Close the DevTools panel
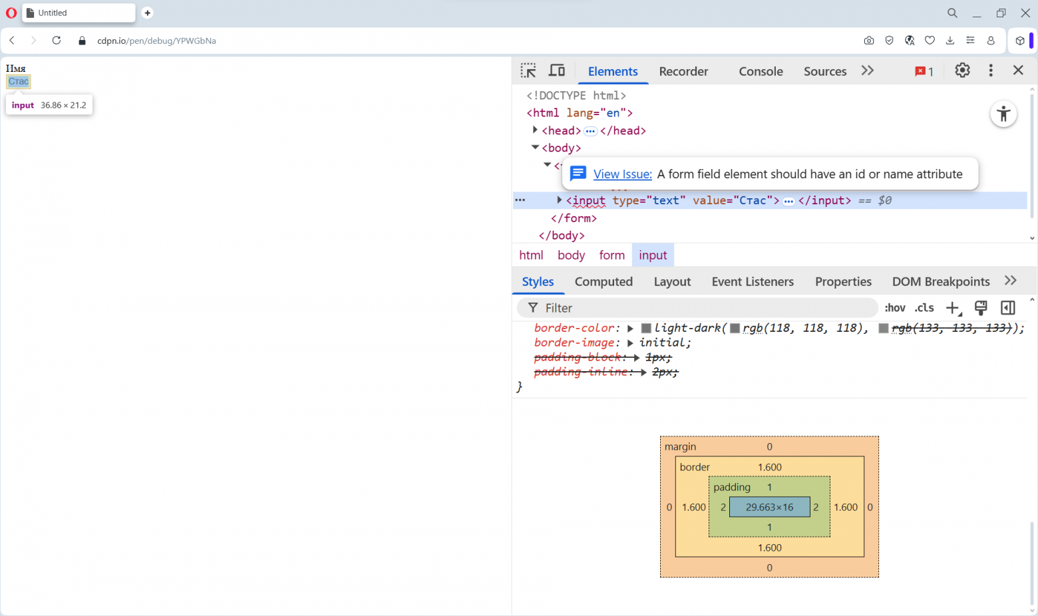Viewport: 1038px width, 616px height. point(1018,71)
